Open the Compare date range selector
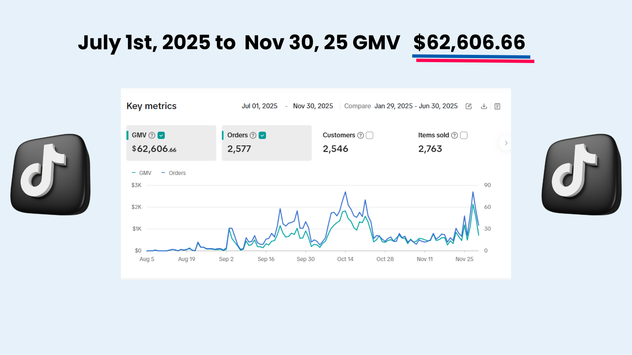 coord(416,106)
